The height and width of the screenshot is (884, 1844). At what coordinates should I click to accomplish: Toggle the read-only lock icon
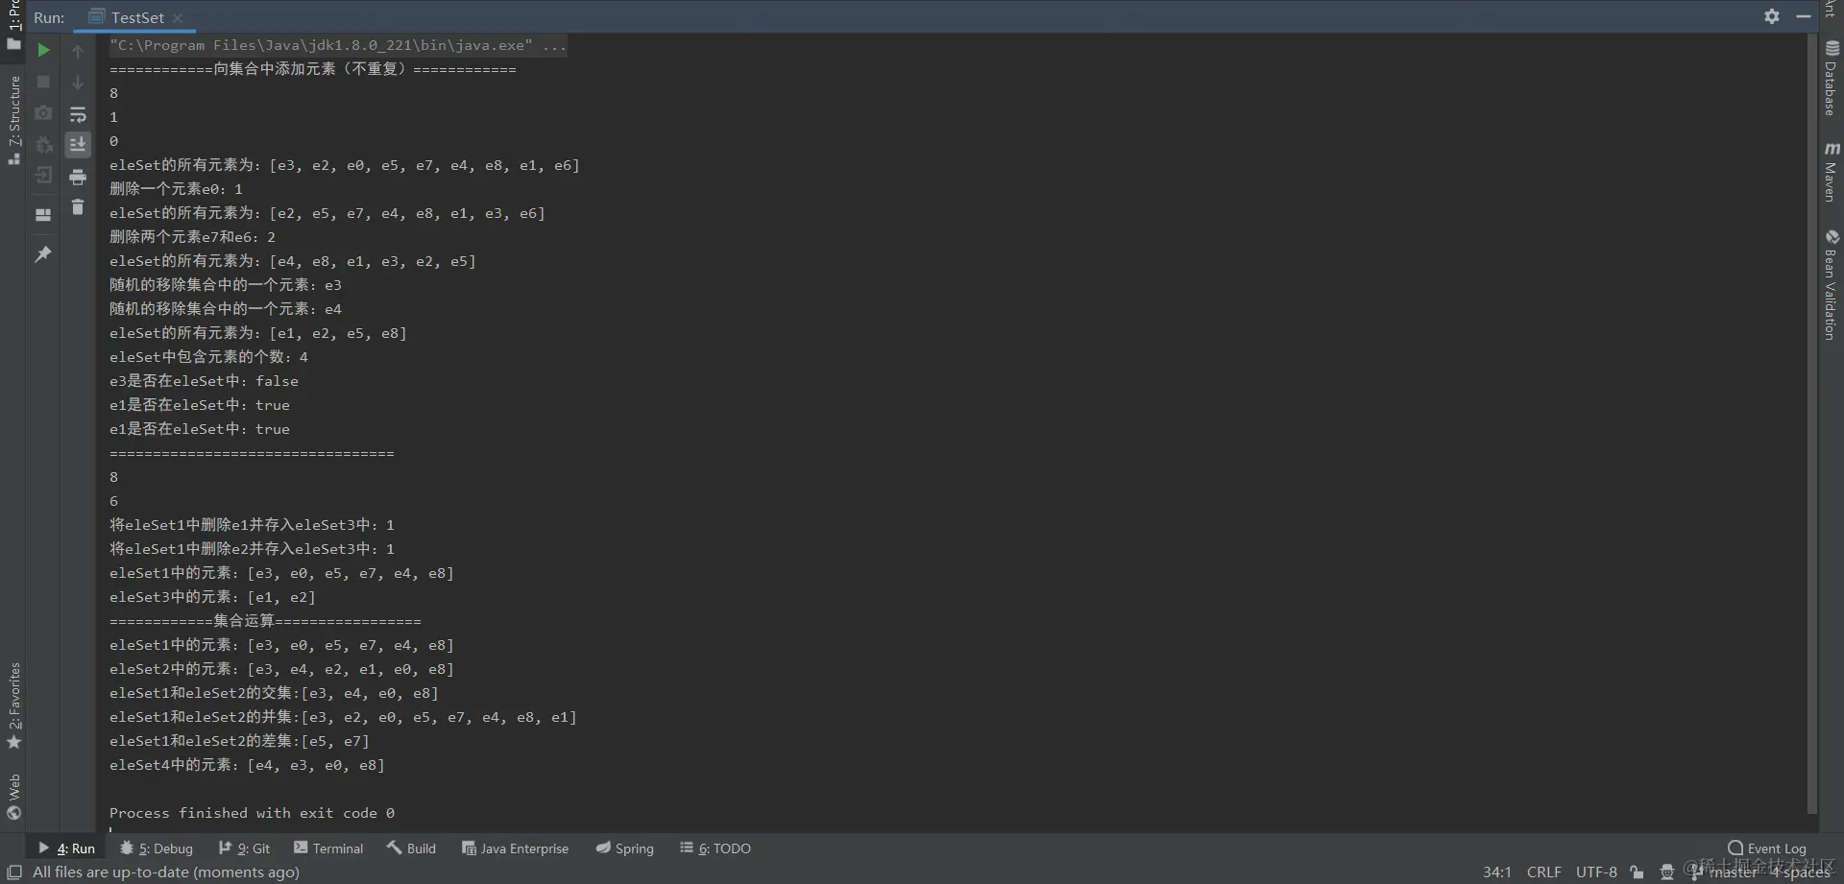click(x=1638, y=872)
